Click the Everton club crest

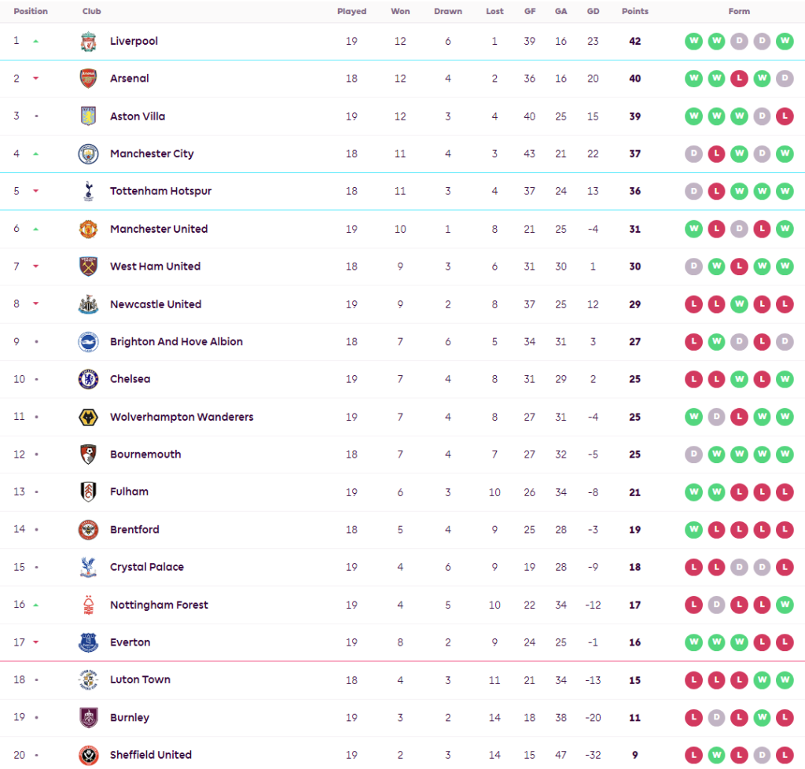click(x=88, y=642)
